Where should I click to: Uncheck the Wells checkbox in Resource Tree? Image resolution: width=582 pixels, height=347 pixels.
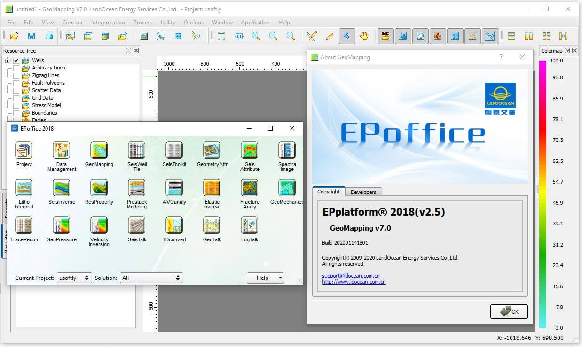point(16,60)
